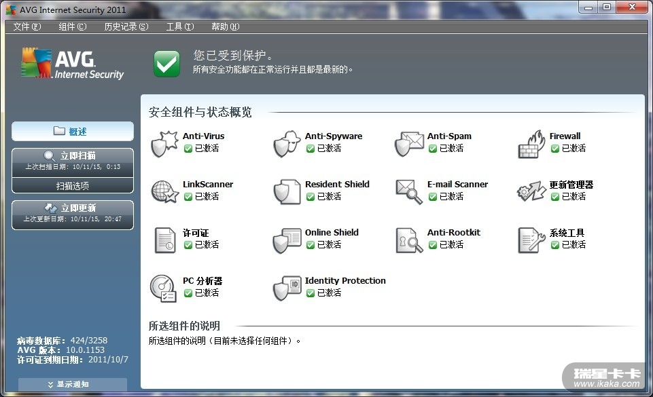The image size is (653, 397).
Task: Open the Anti-Spam envelope shield icon
Action: pyautogui.click(x=409, y=144)
